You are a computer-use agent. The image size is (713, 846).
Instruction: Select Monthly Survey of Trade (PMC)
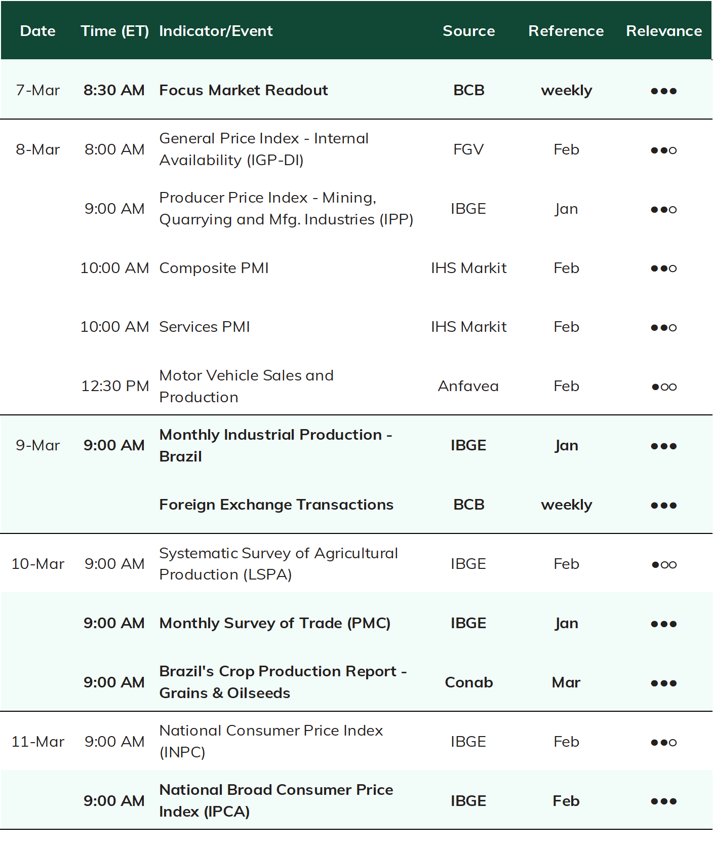click(x=275, y=623)
